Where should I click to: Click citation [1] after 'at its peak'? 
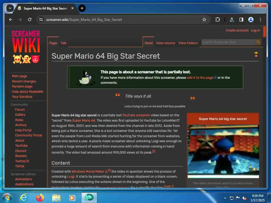[x=154, y=151]
